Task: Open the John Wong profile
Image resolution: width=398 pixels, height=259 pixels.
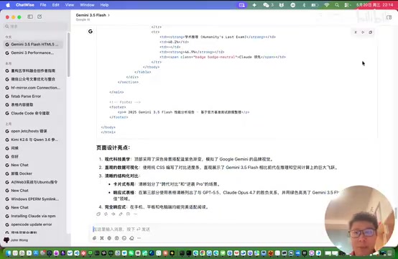Action: 16,240
